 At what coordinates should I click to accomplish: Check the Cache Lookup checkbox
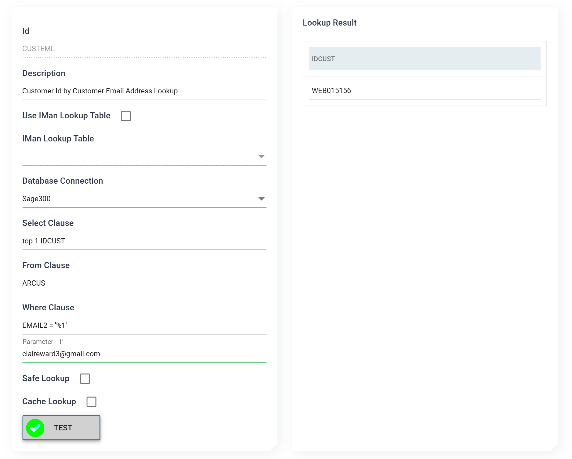coord(91,402)
